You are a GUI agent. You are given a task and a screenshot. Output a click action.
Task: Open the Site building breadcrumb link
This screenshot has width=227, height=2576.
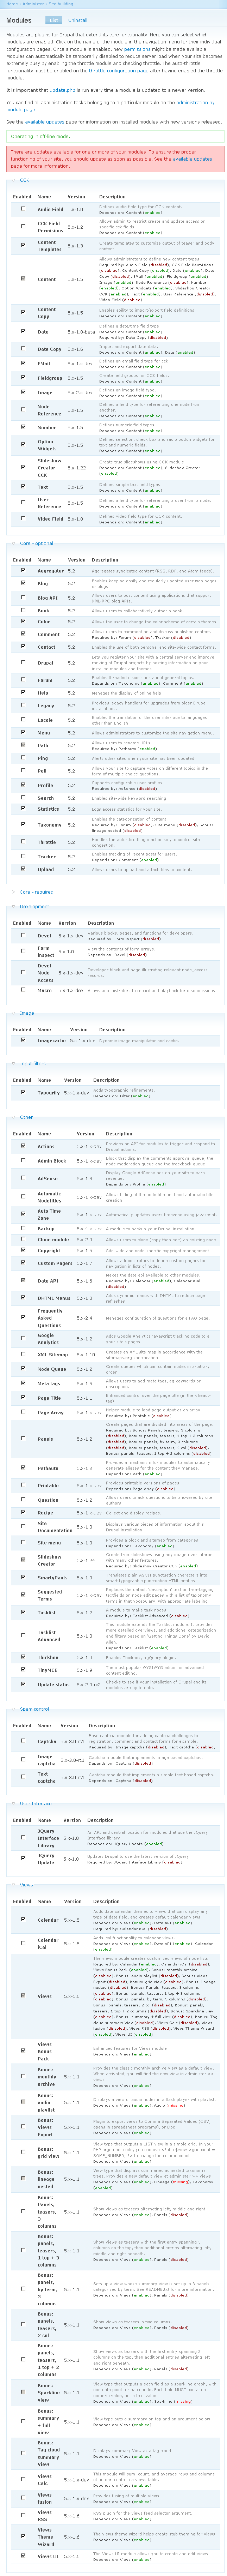pos(61,4)
